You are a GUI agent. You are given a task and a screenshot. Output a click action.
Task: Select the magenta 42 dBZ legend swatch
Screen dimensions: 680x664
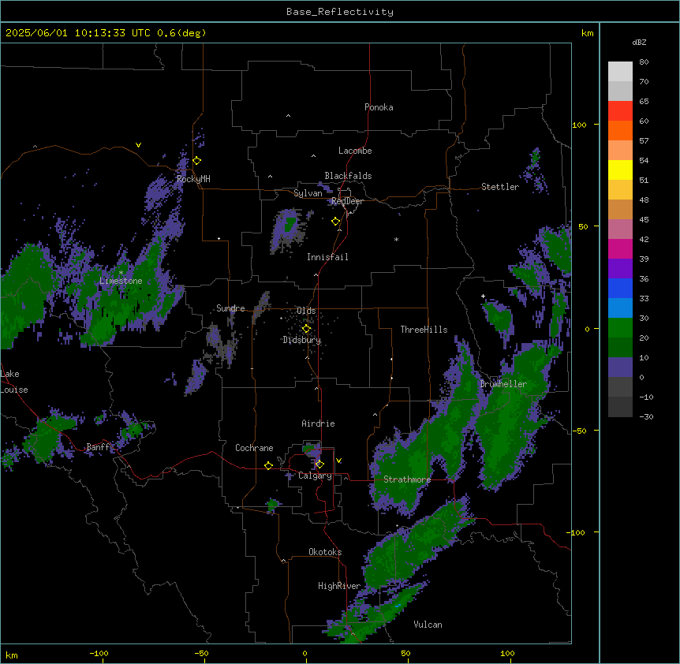pos(620,248)
